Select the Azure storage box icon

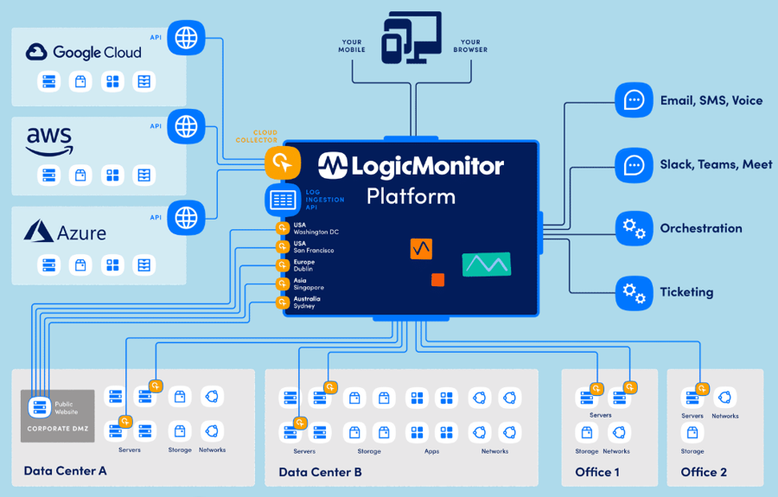point(80,265)
